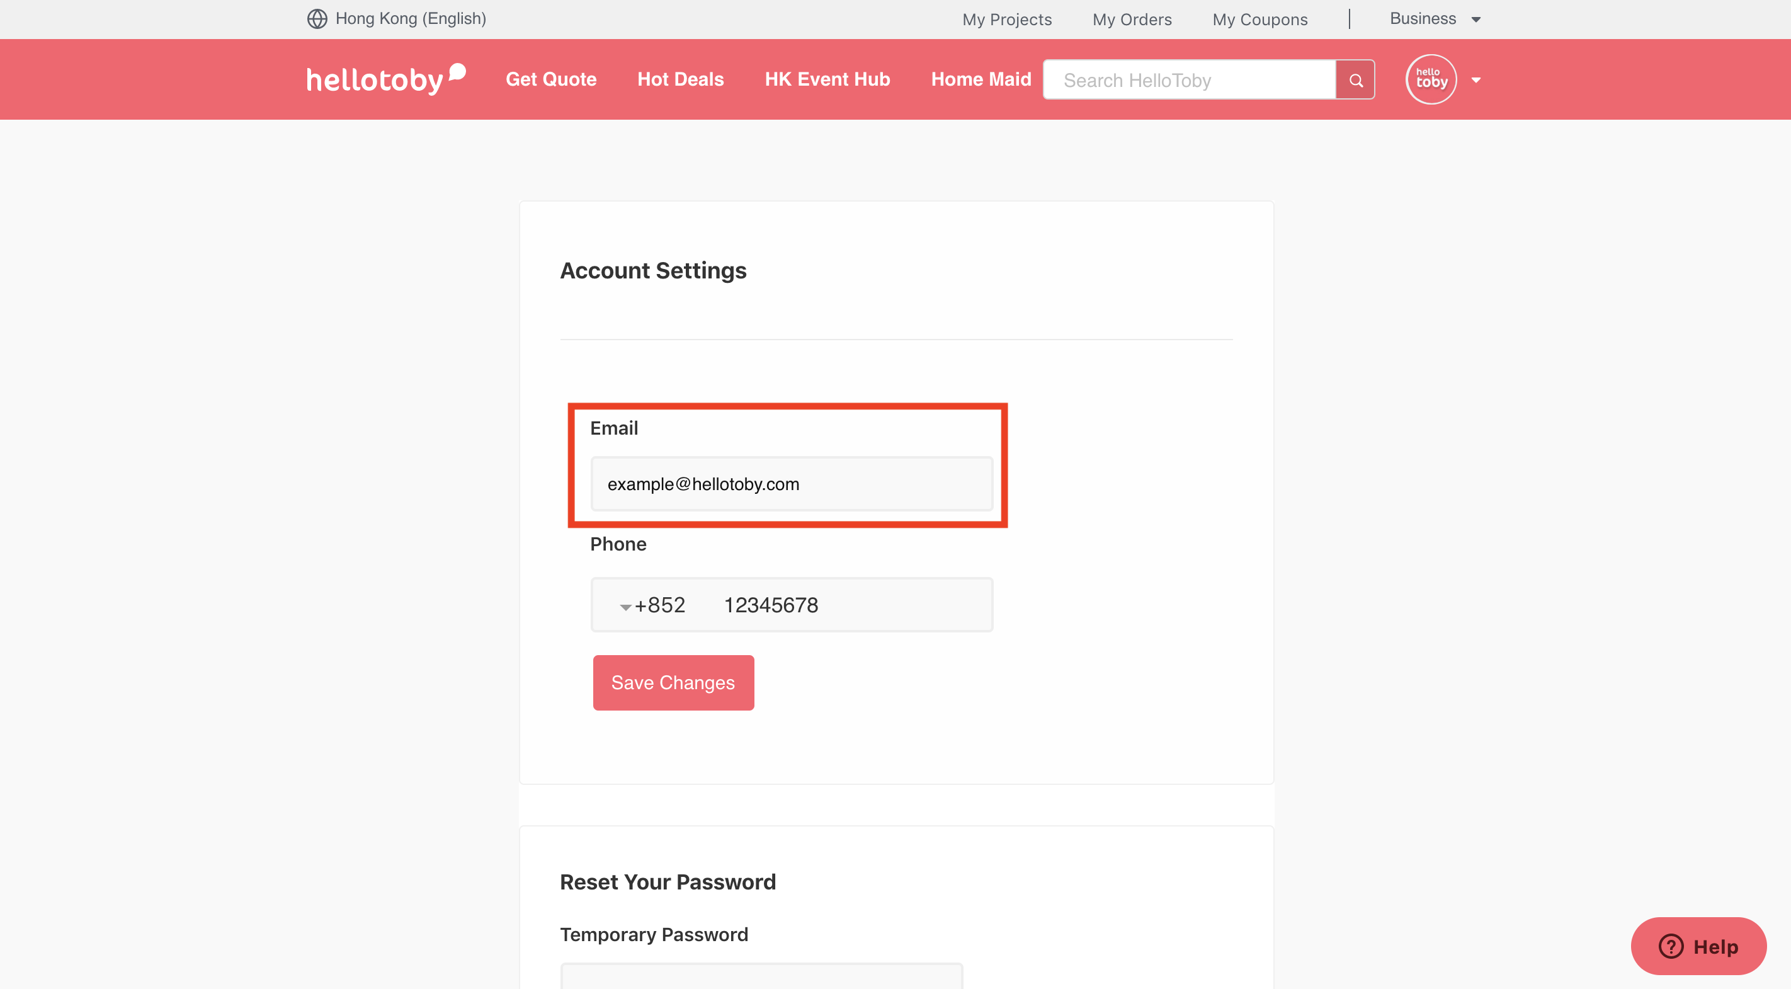Go to Home Maid section
Screen dimensions: 1791x989
[981, 79]
